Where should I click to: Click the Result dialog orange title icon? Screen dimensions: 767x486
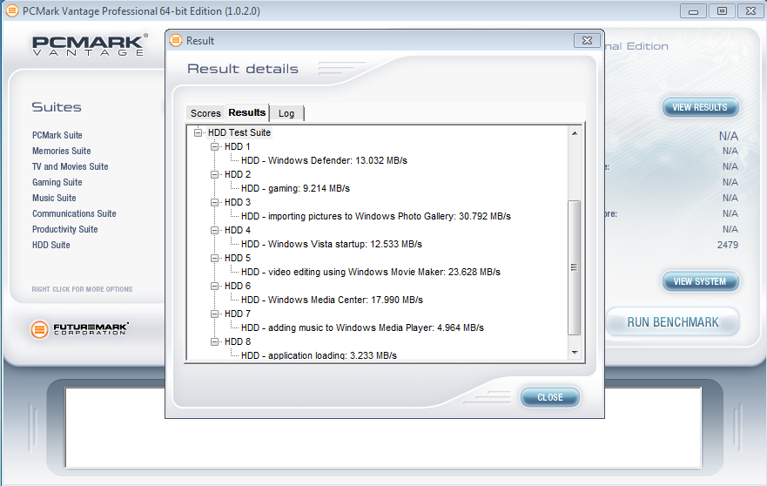(x=176, y=41)
